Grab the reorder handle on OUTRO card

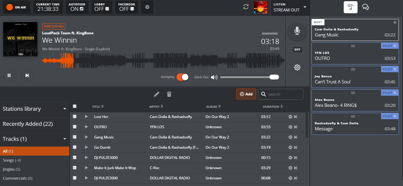353,46
